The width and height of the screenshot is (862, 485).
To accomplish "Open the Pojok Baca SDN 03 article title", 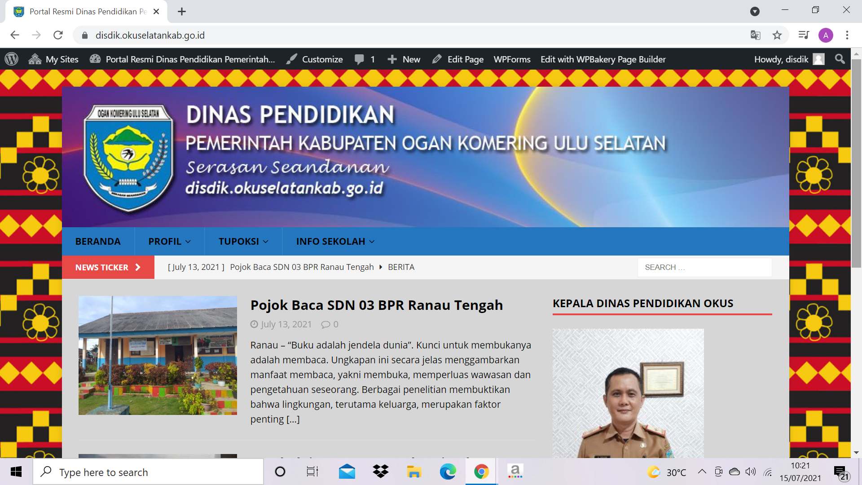I will [x=376, y=305].
